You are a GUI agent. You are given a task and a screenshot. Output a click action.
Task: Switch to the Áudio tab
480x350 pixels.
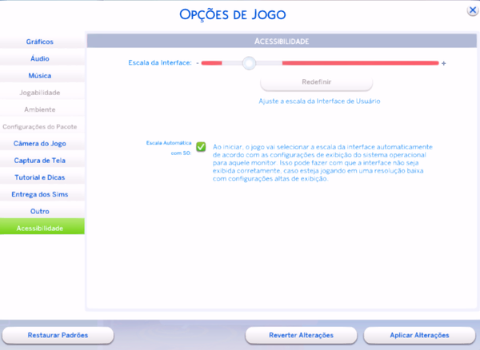(x=40, y=58)
